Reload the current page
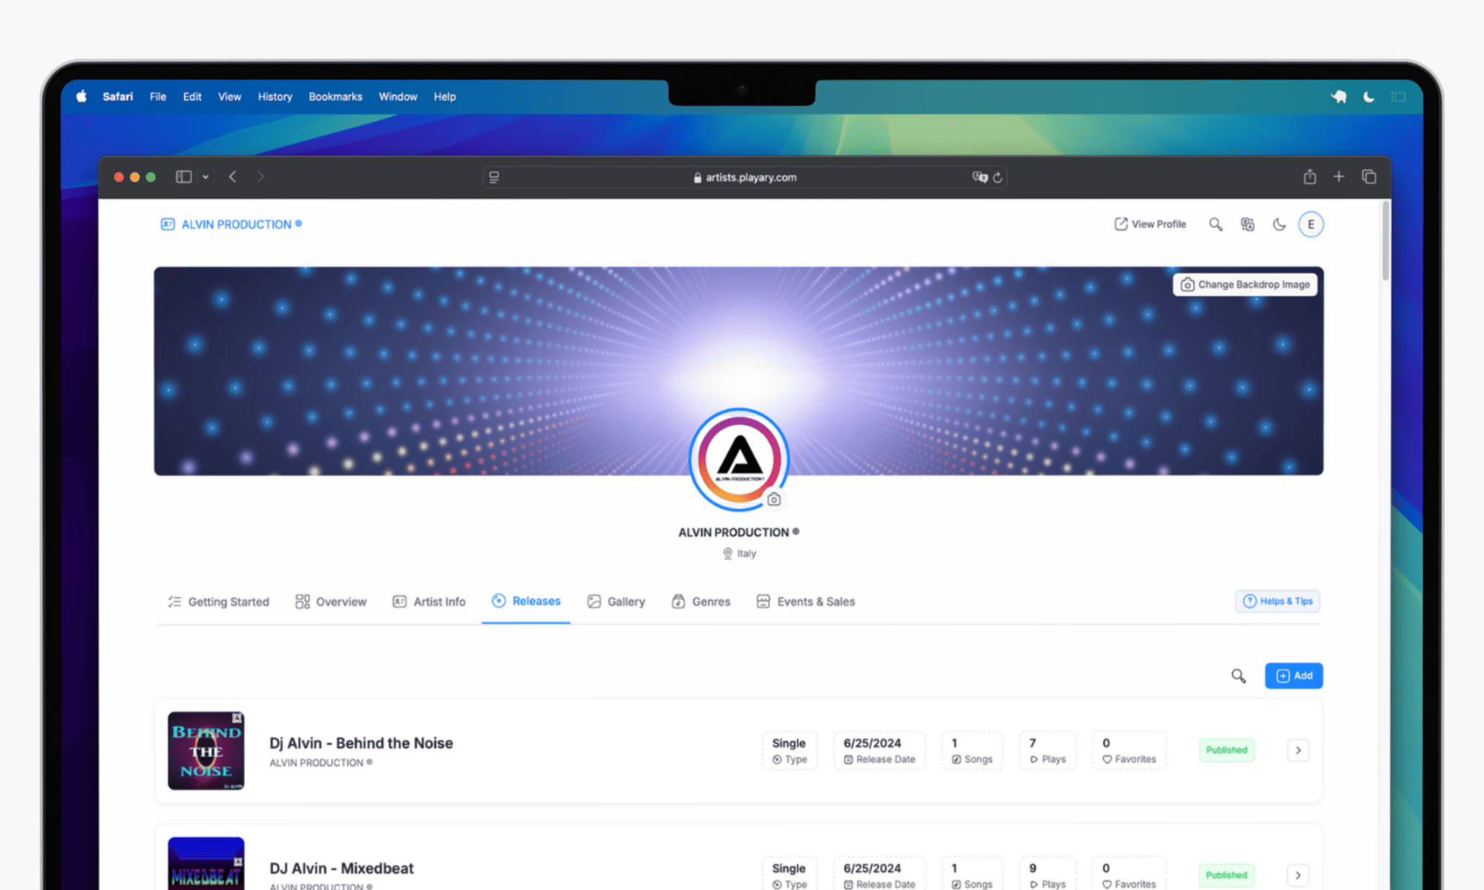Image resolution: width=1484 pixels, height=890 pixels. pos(998,177)
